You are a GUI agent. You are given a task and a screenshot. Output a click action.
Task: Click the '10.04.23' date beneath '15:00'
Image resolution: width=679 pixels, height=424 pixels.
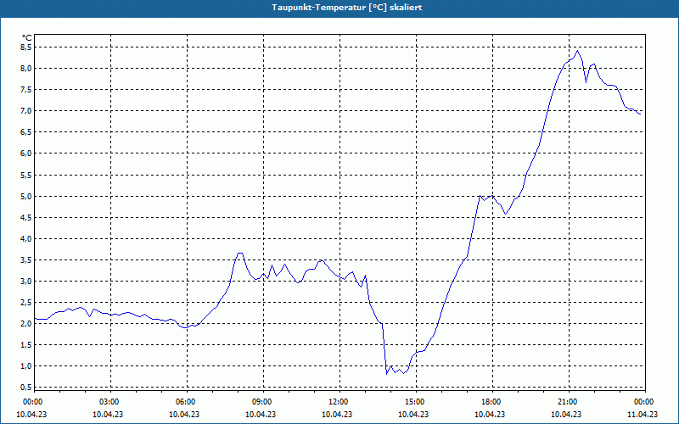413,415
